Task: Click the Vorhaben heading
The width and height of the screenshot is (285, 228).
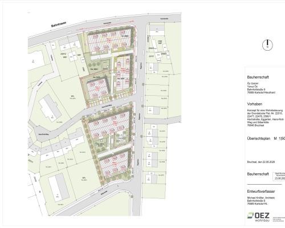Action: 255,104
